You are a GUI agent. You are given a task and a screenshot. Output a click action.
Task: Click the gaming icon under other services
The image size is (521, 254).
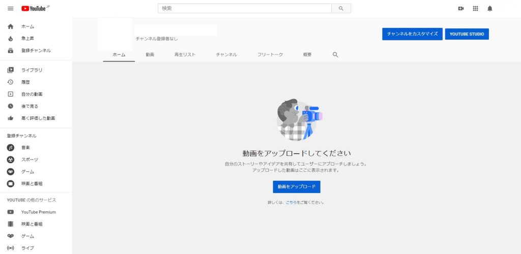coord(11,236)
